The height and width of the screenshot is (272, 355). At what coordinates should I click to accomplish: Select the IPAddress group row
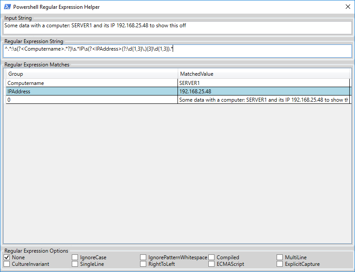coord(92,92)
